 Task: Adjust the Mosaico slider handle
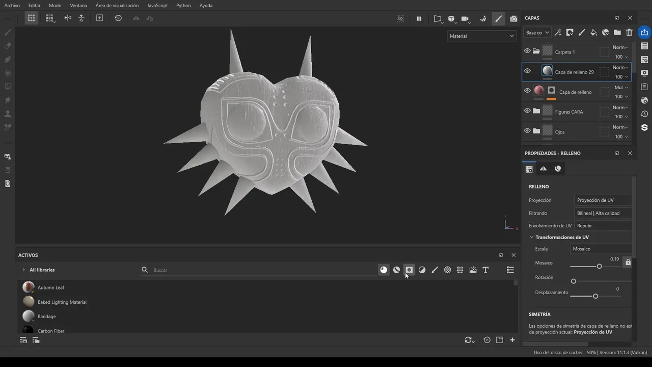[x=599, y=266]
